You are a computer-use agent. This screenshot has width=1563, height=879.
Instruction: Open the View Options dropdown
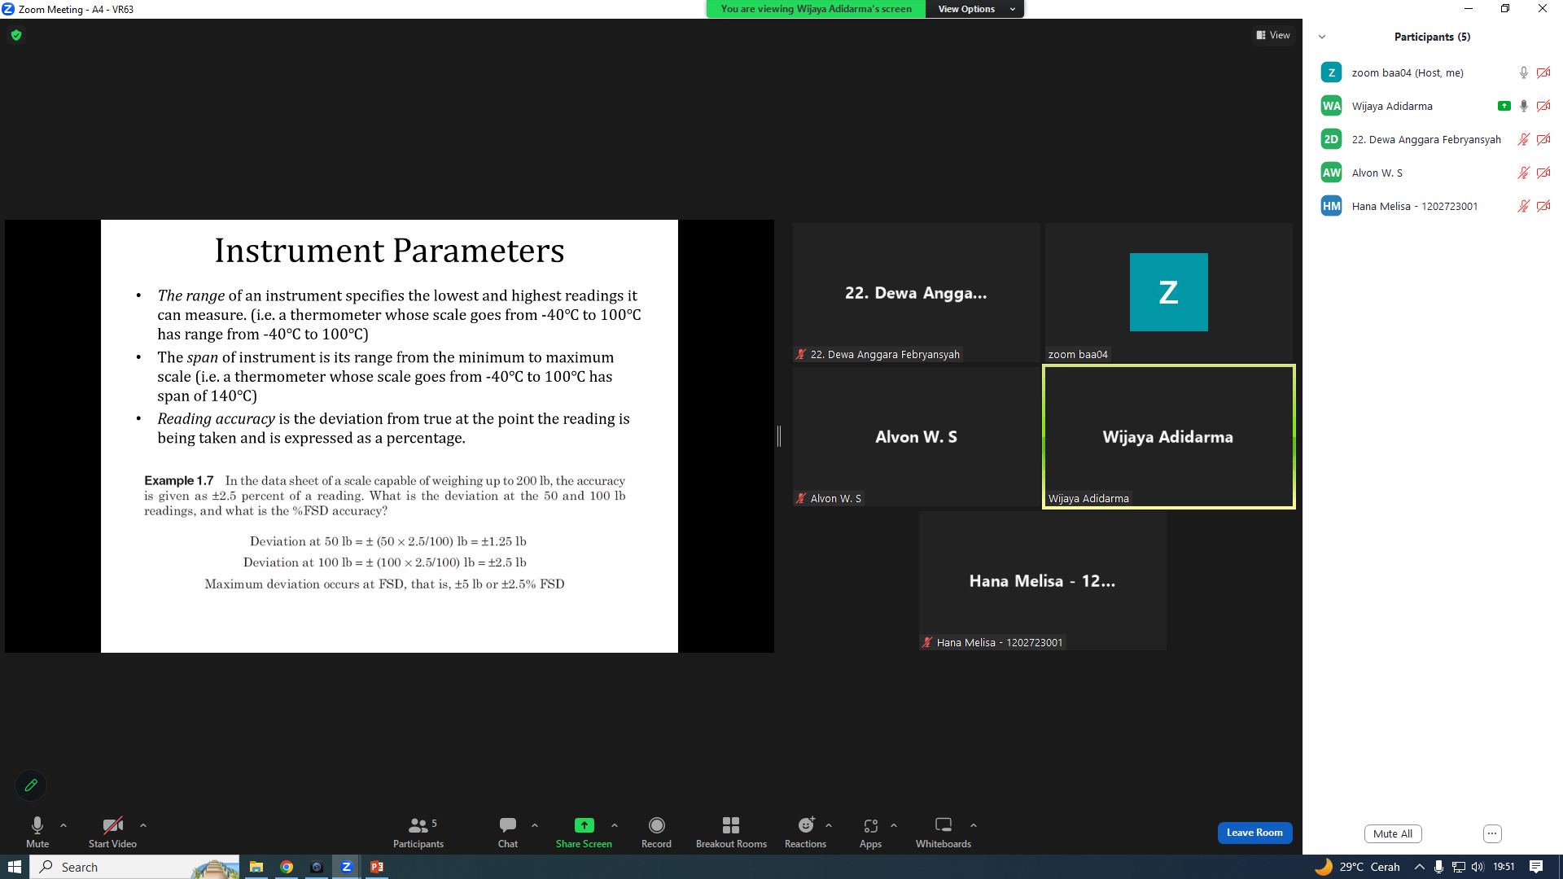pyautogui.click(x=975, y=9)
